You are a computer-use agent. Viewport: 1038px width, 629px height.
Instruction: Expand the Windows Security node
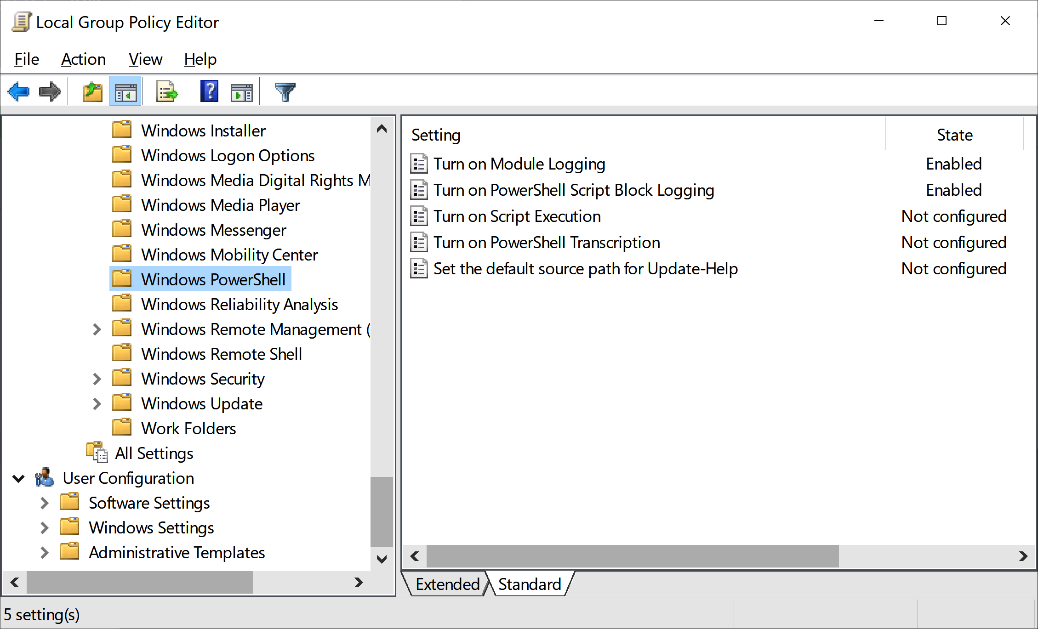pyautogui.click(x=97, y=379)
